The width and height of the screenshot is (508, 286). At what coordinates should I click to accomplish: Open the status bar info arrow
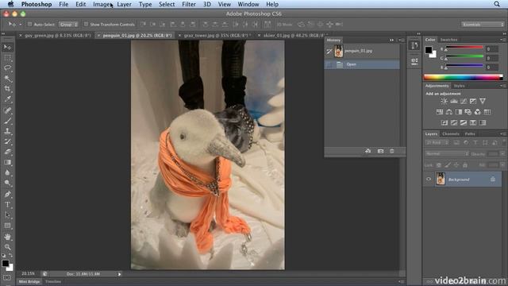click(x=119, y=274)
